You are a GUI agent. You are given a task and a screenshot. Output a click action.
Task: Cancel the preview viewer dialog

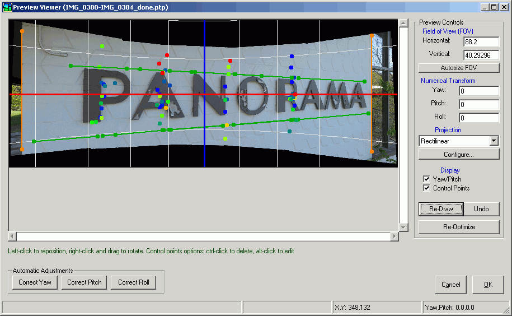pyautogui.click(x=450, y=285)
